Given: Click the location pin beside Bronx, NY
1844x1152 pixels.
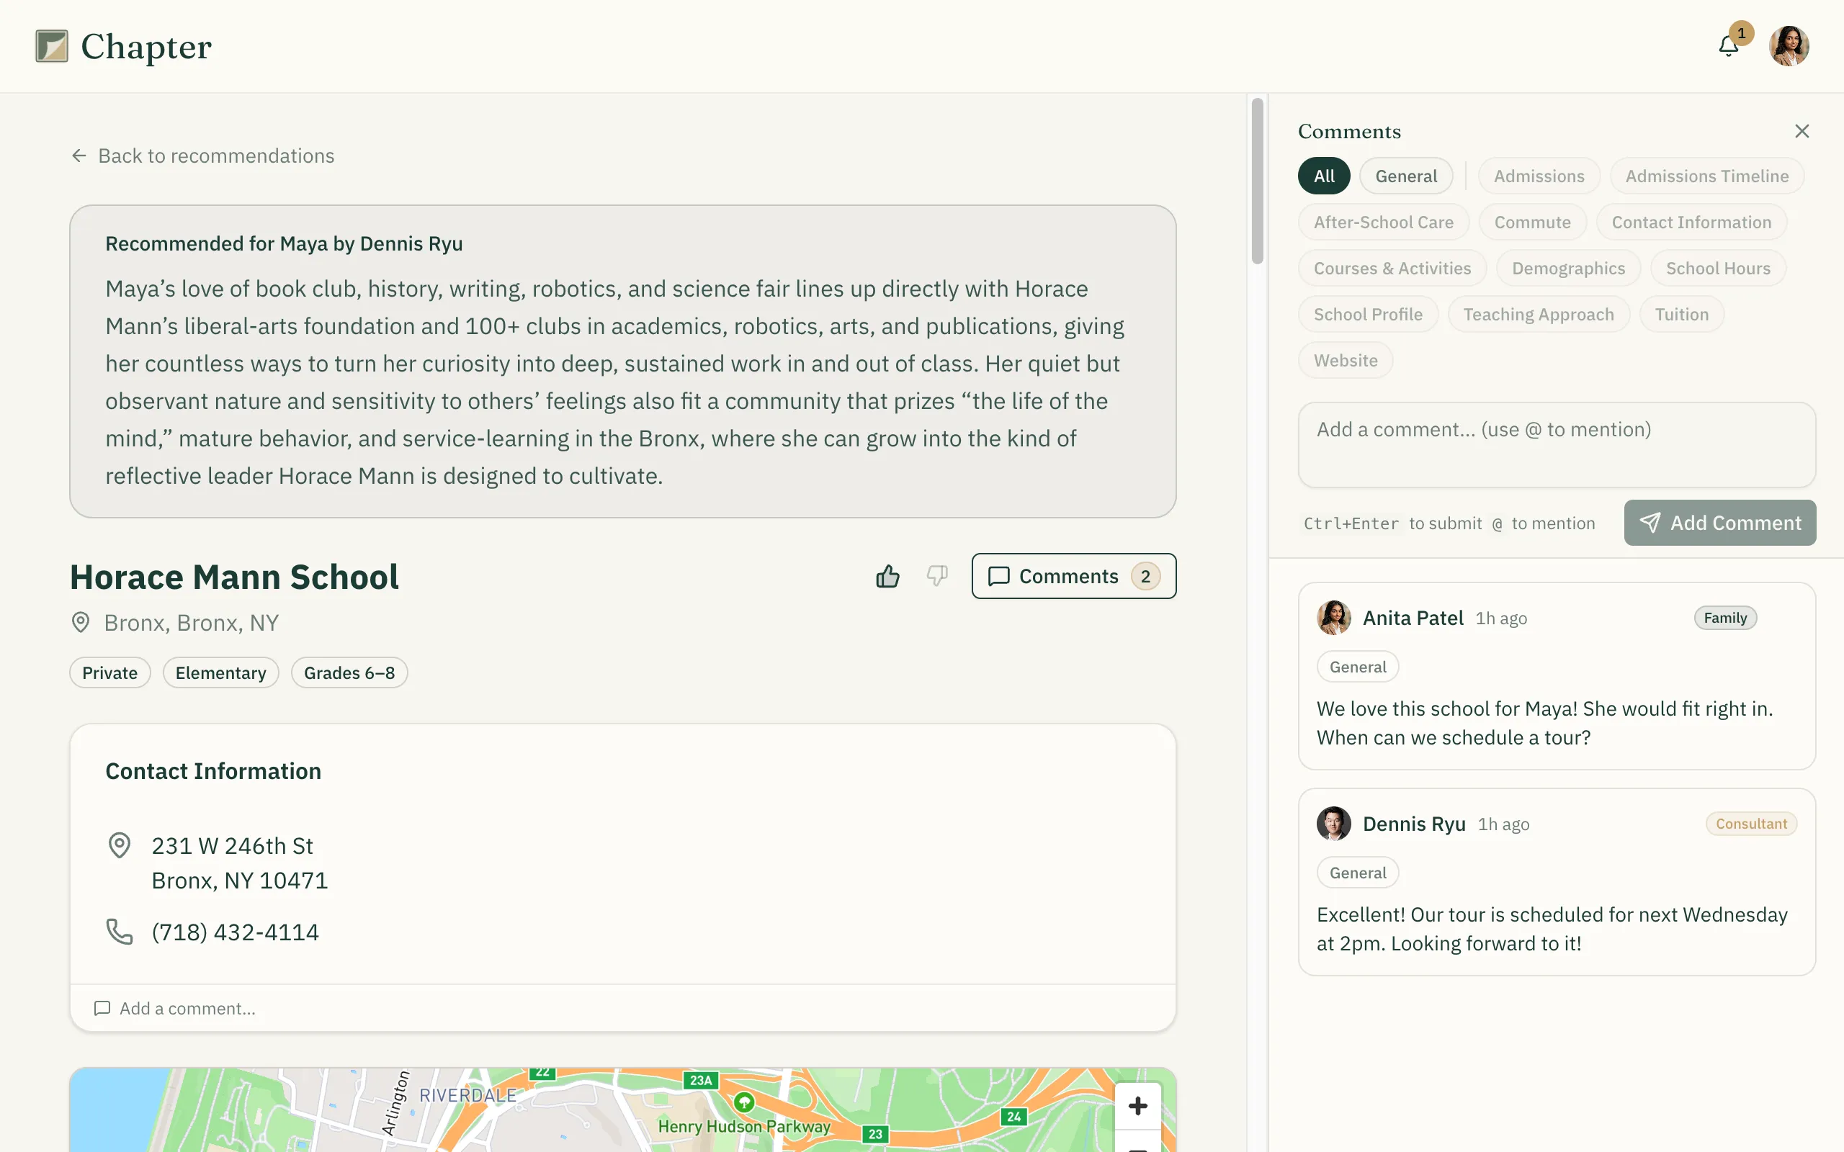Looking at the screenshot, I should 80,623.
